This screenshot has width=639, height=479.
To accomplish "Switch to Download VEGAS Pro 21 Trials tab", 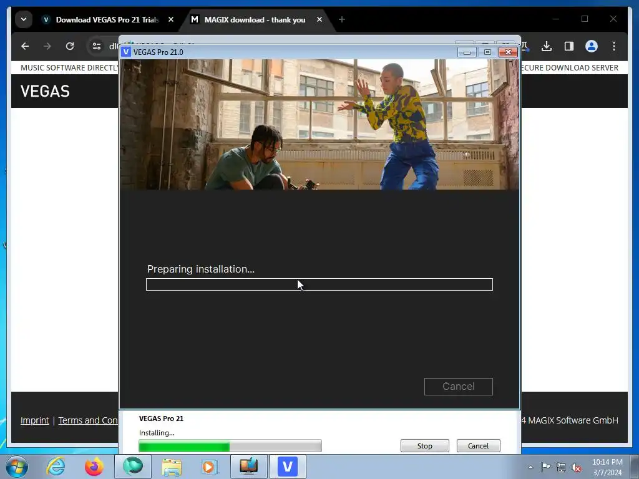I will (x=107, y=19).
